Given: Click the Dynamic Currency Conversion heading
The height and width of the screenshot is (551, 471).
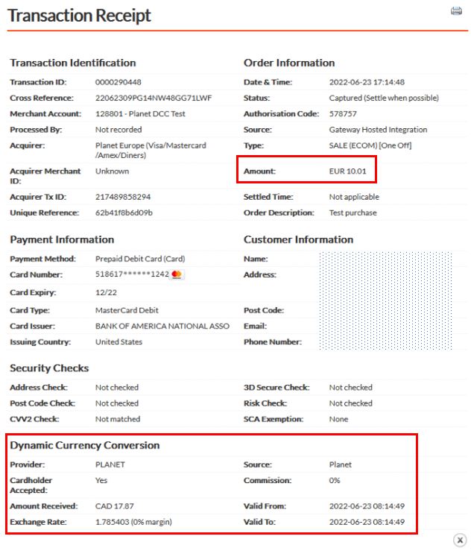Looking at the screenshot, I should (x=85, y=445).
